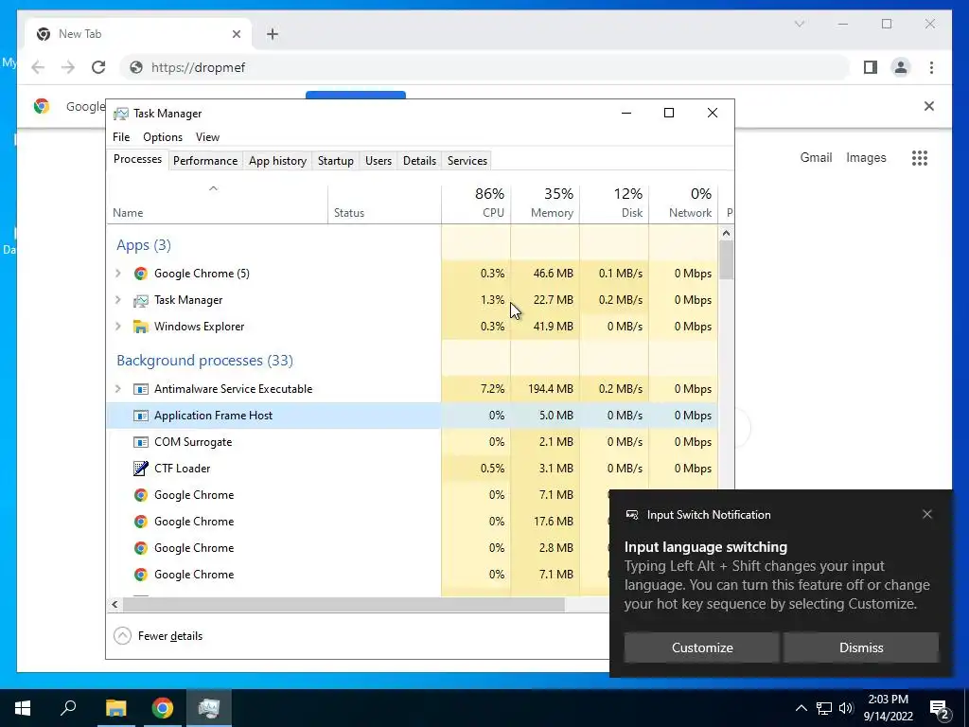Sort by the Network column header
This screenshot has width=969, height=727.
(x=683, y=203)
